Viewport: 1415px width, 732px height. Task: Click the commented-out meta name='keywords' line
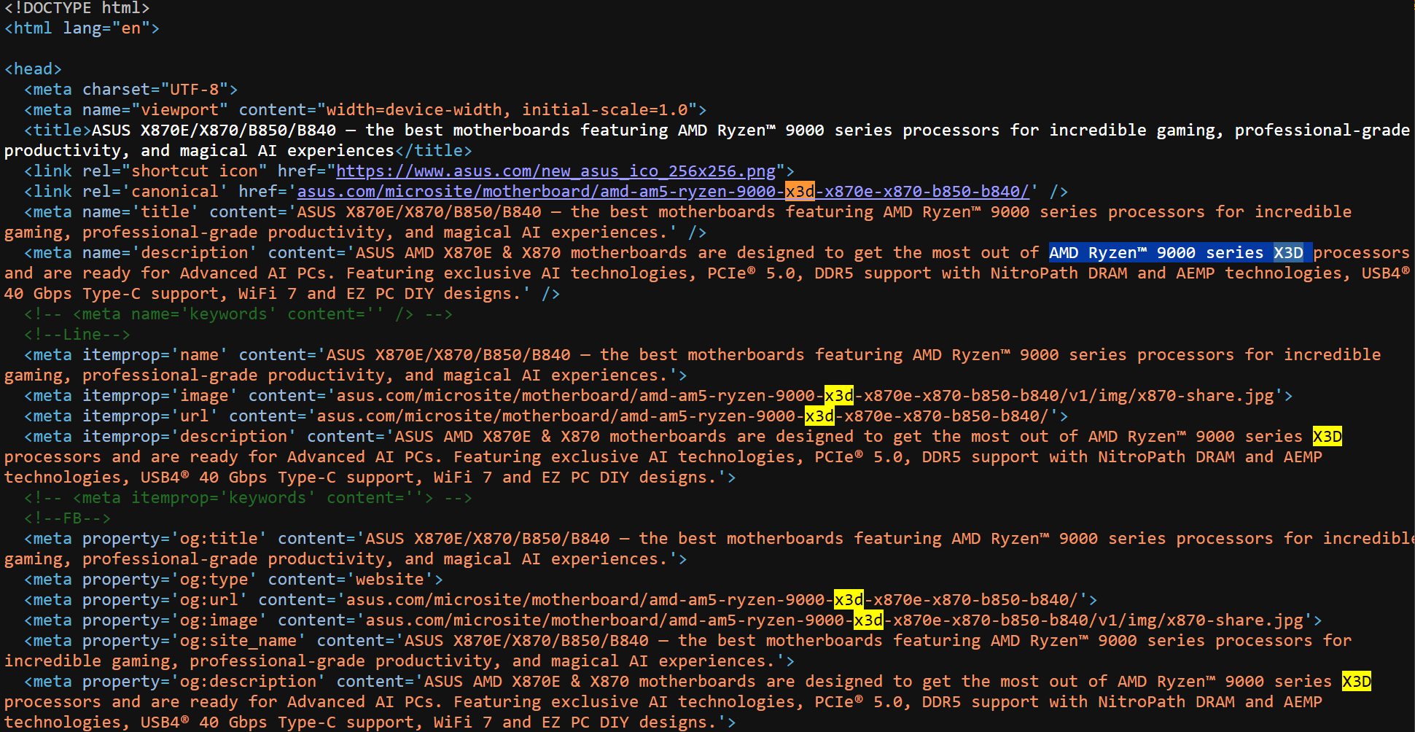[x=238, y=314]
